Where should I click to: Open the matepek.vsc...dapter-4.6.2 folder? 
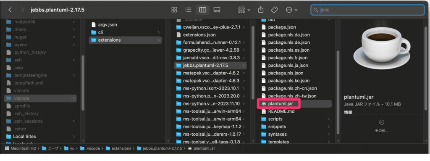pos(210,73)
